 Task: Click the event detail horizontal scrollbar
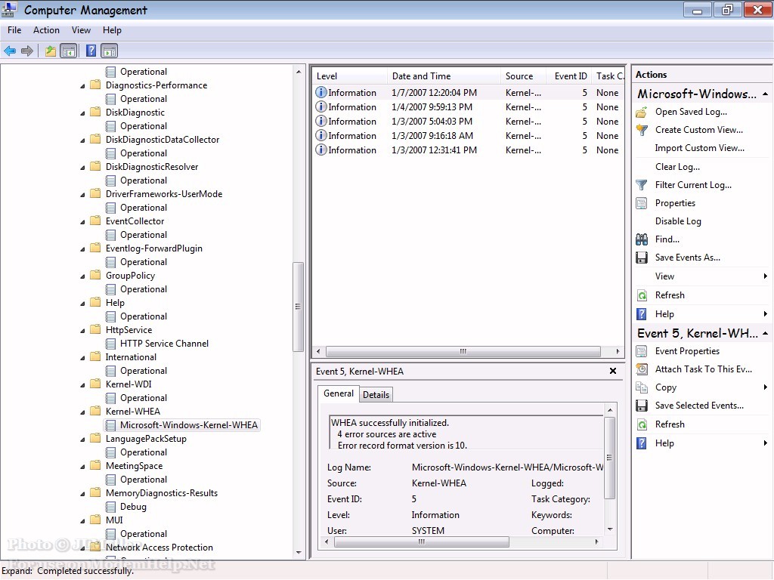pyautogui.click(x=422, y=541)
